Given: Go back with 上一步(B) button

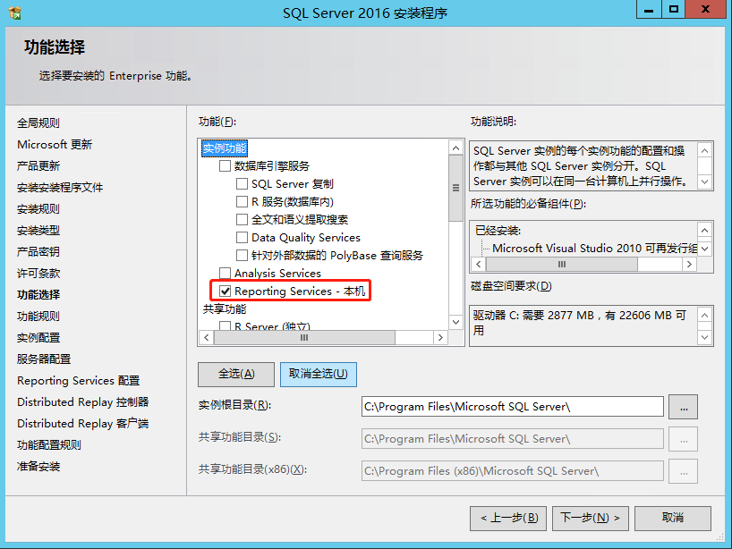Looking at the screenshot, I should 508,519.
